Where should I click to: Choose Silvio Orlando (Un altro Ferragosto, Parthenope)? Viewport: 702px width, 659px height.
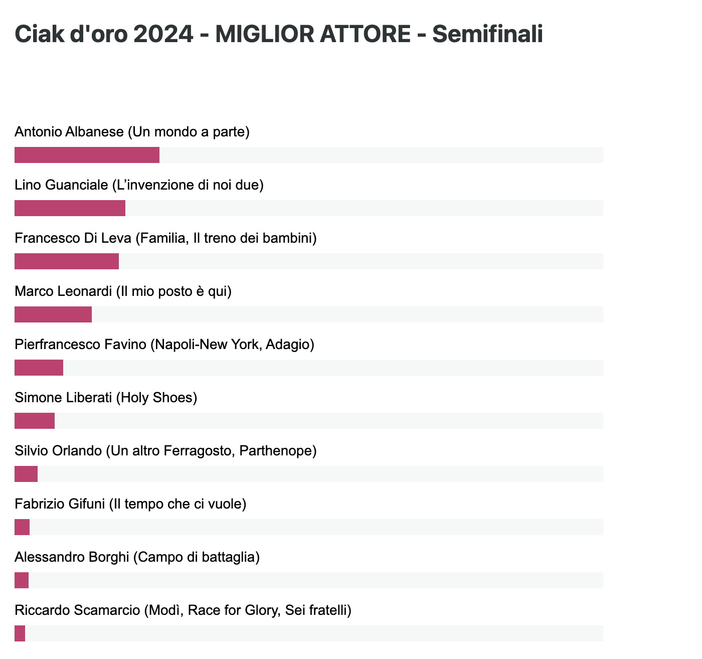pos(166,451)
